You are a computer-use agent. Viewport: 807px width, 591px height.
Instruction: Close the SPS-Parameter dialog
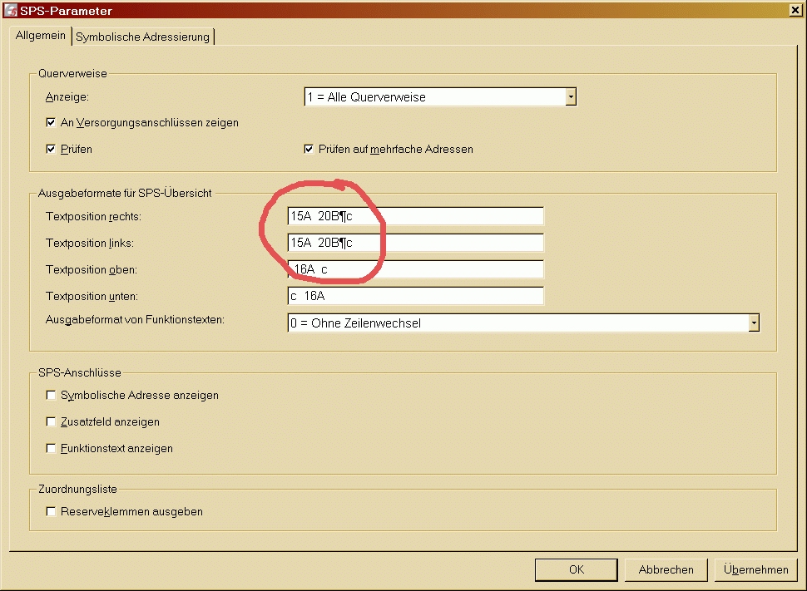(x=795, y=10)
